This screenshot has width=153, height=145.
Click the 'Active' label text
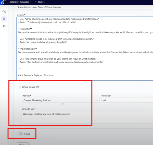tap(27, 134)
